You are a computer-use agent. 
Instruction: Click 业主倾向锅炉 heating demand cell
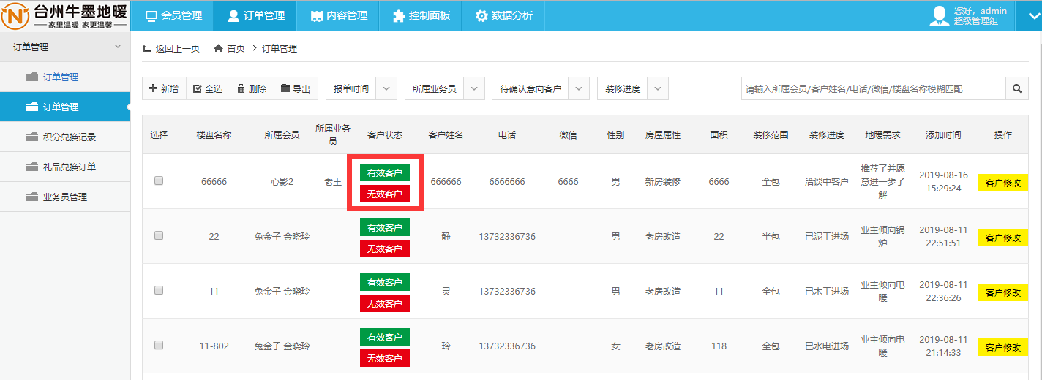point(883,236)
